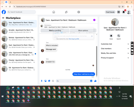Click the large listing photo in the info panel
Viewport: 134px width, 107px height.
click(x=115, y=22)
